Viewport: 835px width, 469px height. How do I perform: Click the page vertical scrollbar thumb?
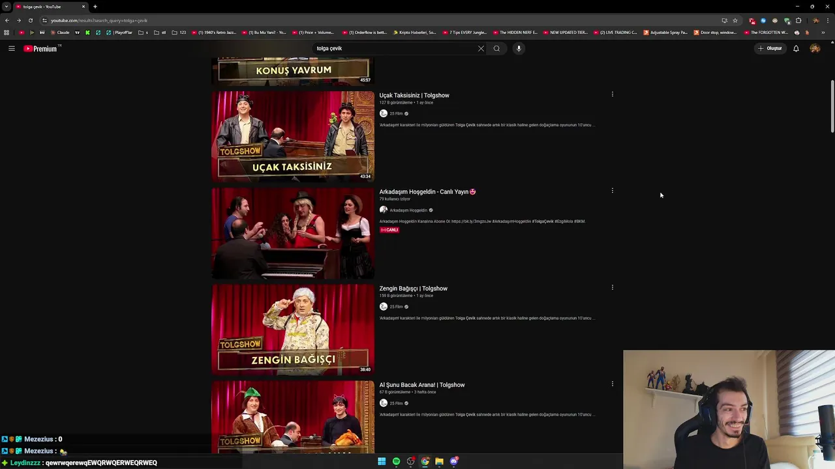click(x=832, y=106)
